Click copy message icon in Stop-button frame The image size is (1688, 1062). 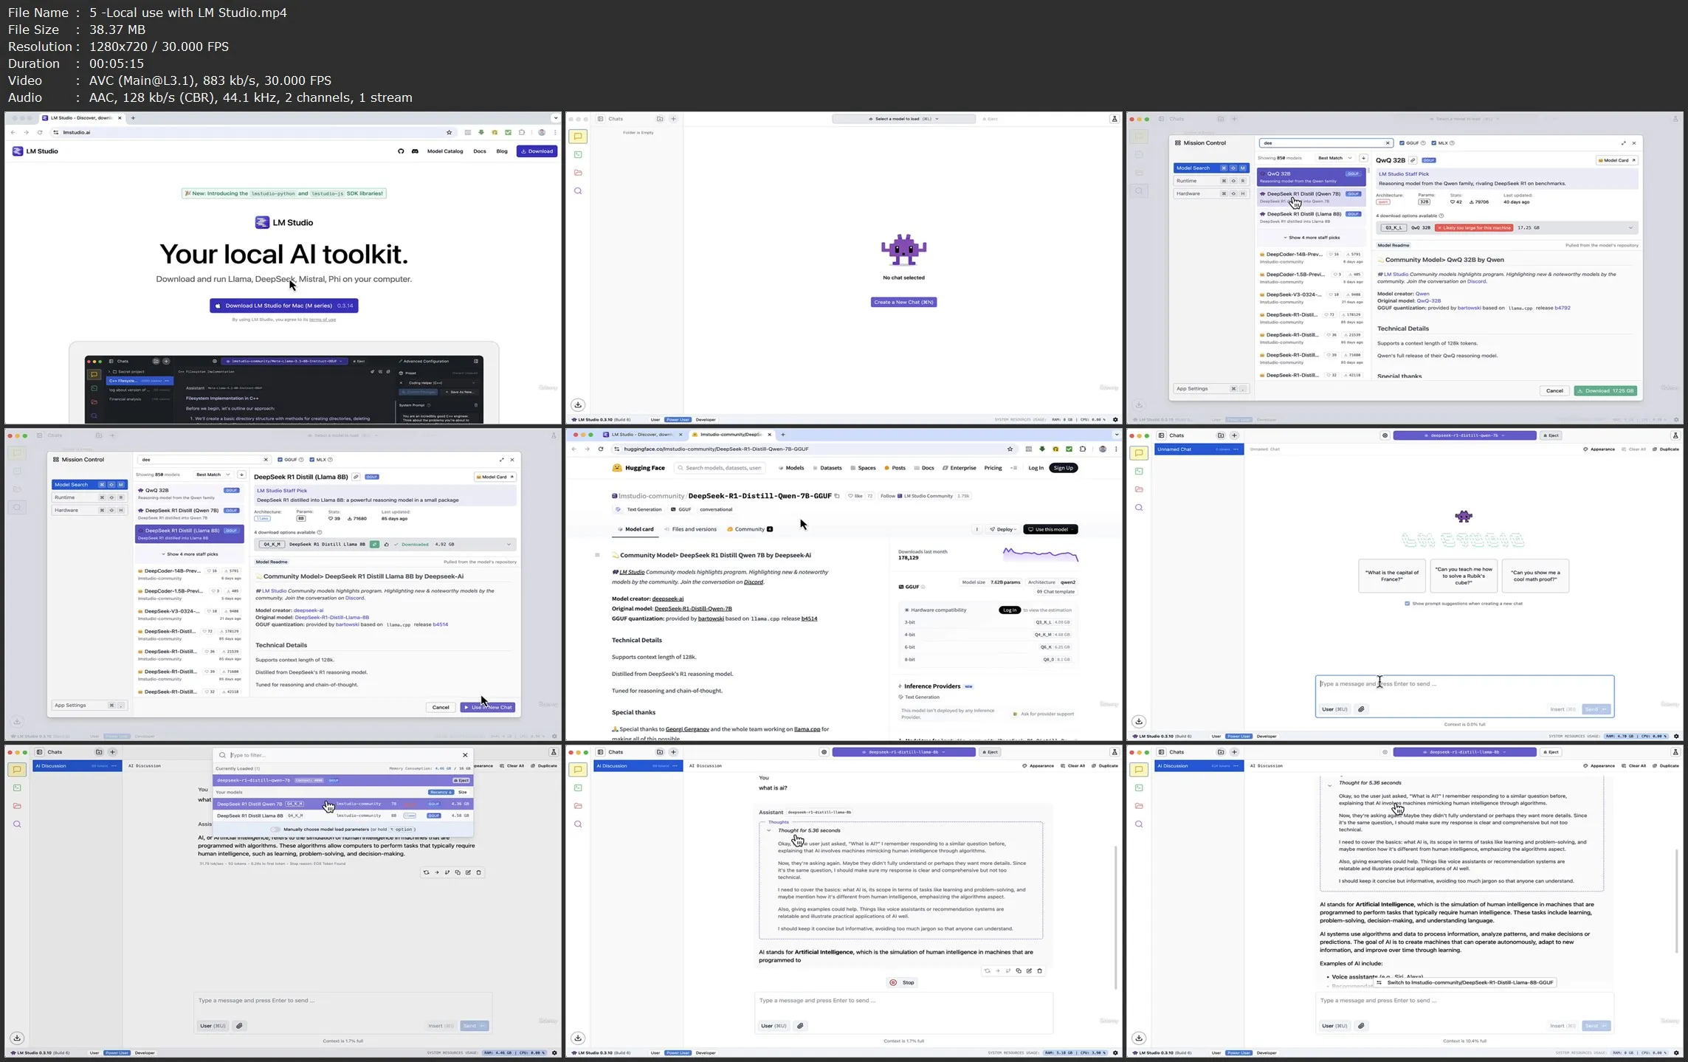[1019, 971]
